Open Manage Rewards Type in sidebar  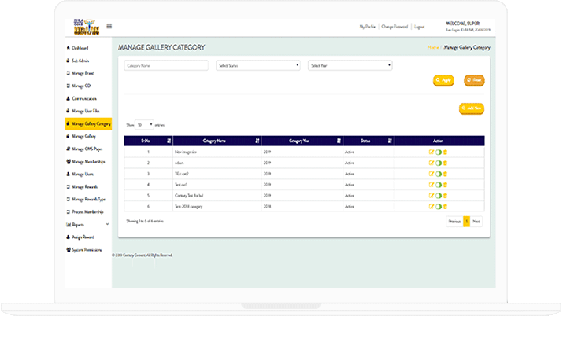pyautogui.click(x=88, y=200)
